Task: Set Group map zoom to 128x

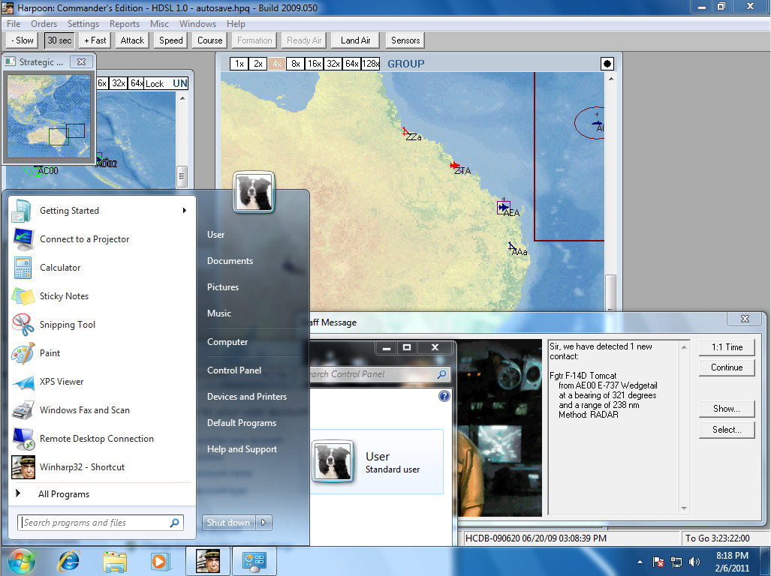Action: pos(370,64)
